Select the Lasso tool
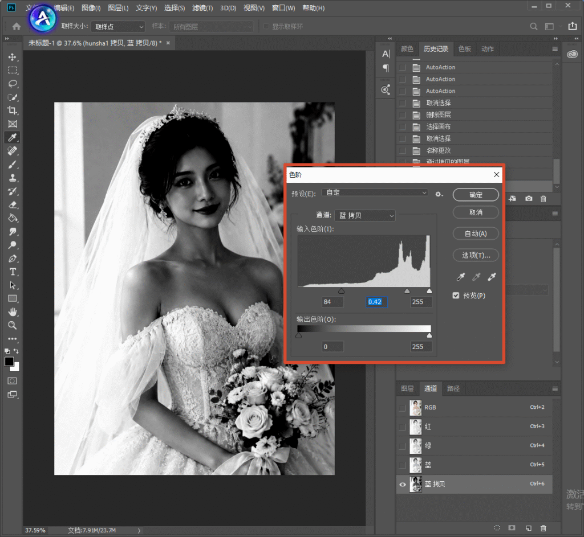The height and width of the screenshot is (537, 584). click(x=13, y=84)
